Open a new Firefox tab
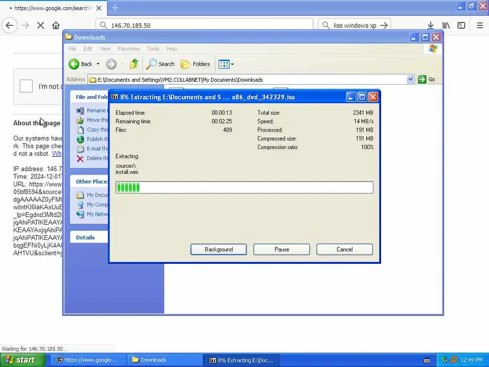This screenshot has width=489, height=367. 115,8
